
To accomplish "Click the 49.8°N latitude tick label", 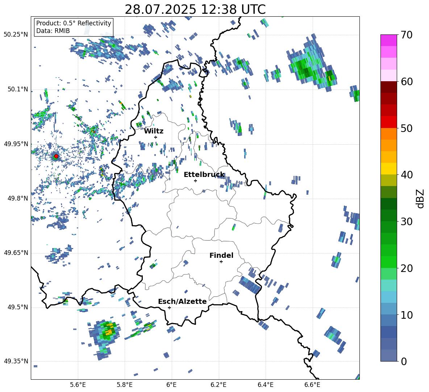I will click(18, 198).
